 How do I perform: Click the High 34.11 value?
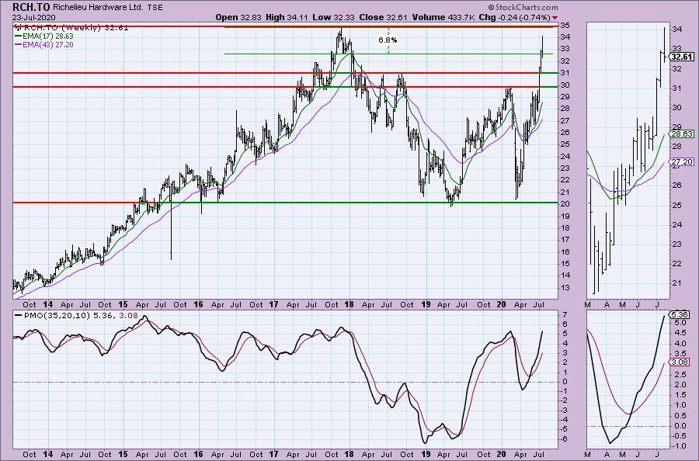(x=286, y=17)
